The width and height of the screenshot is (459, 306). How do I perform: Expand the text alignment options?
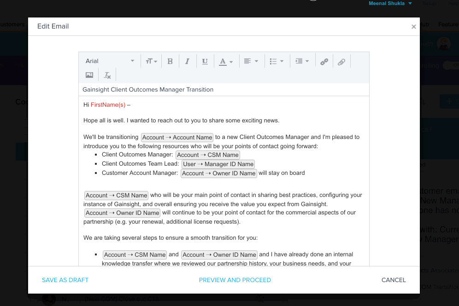pyautogui.click(x=251, y=61)
